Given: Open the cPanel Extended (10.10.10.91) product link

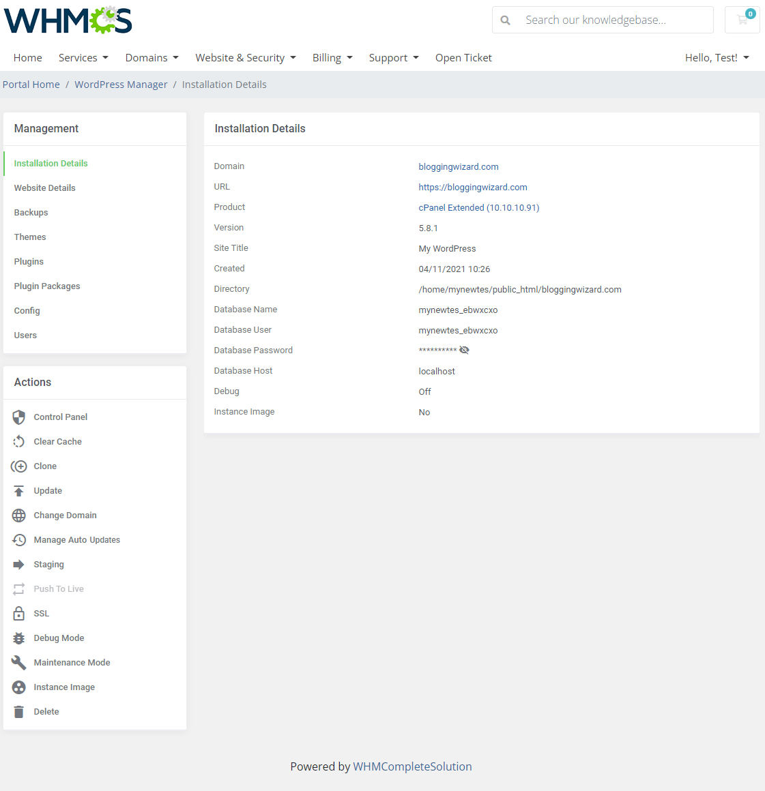Looking at the screenshot, I should point(478,208).
